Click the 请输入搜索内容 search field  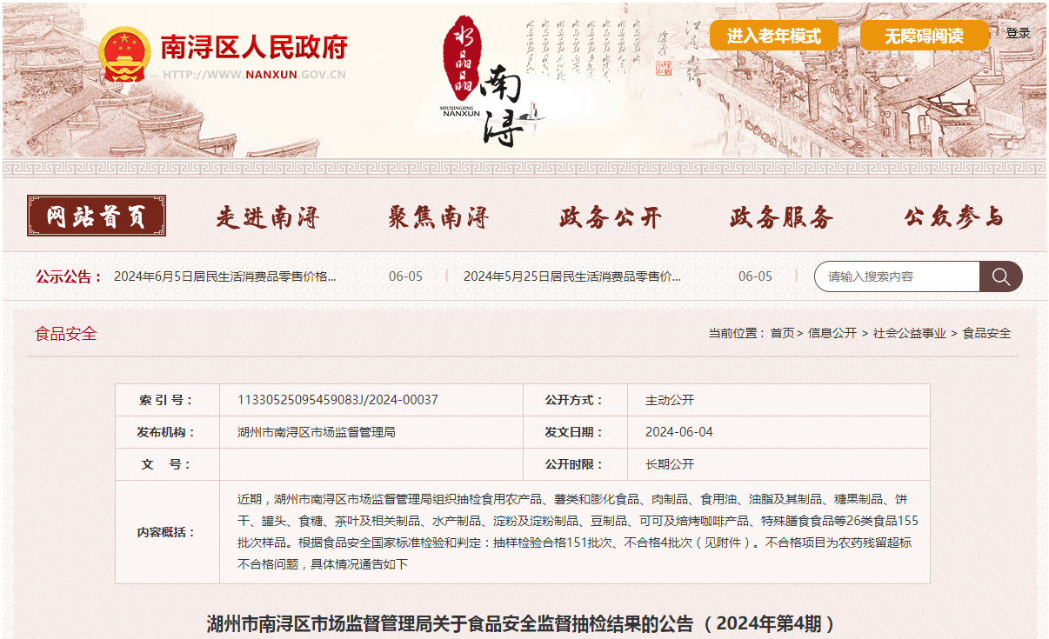click(897, 276)
